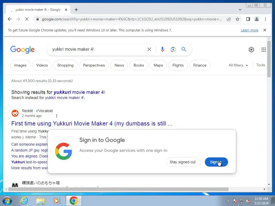The width and height of the screenshot is (275, 206).
Task: Clear the search box text
Action: click(149, 49)
